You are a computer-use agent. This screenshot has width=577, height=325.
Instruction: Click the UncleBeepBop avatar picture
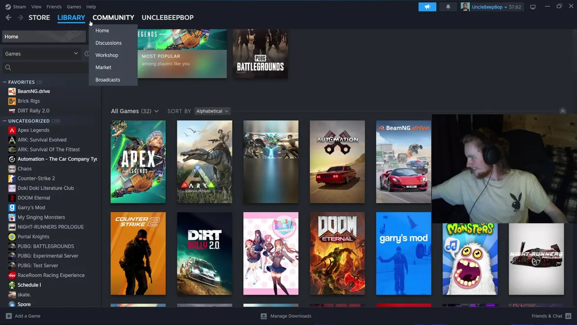(x=465, y=7)
